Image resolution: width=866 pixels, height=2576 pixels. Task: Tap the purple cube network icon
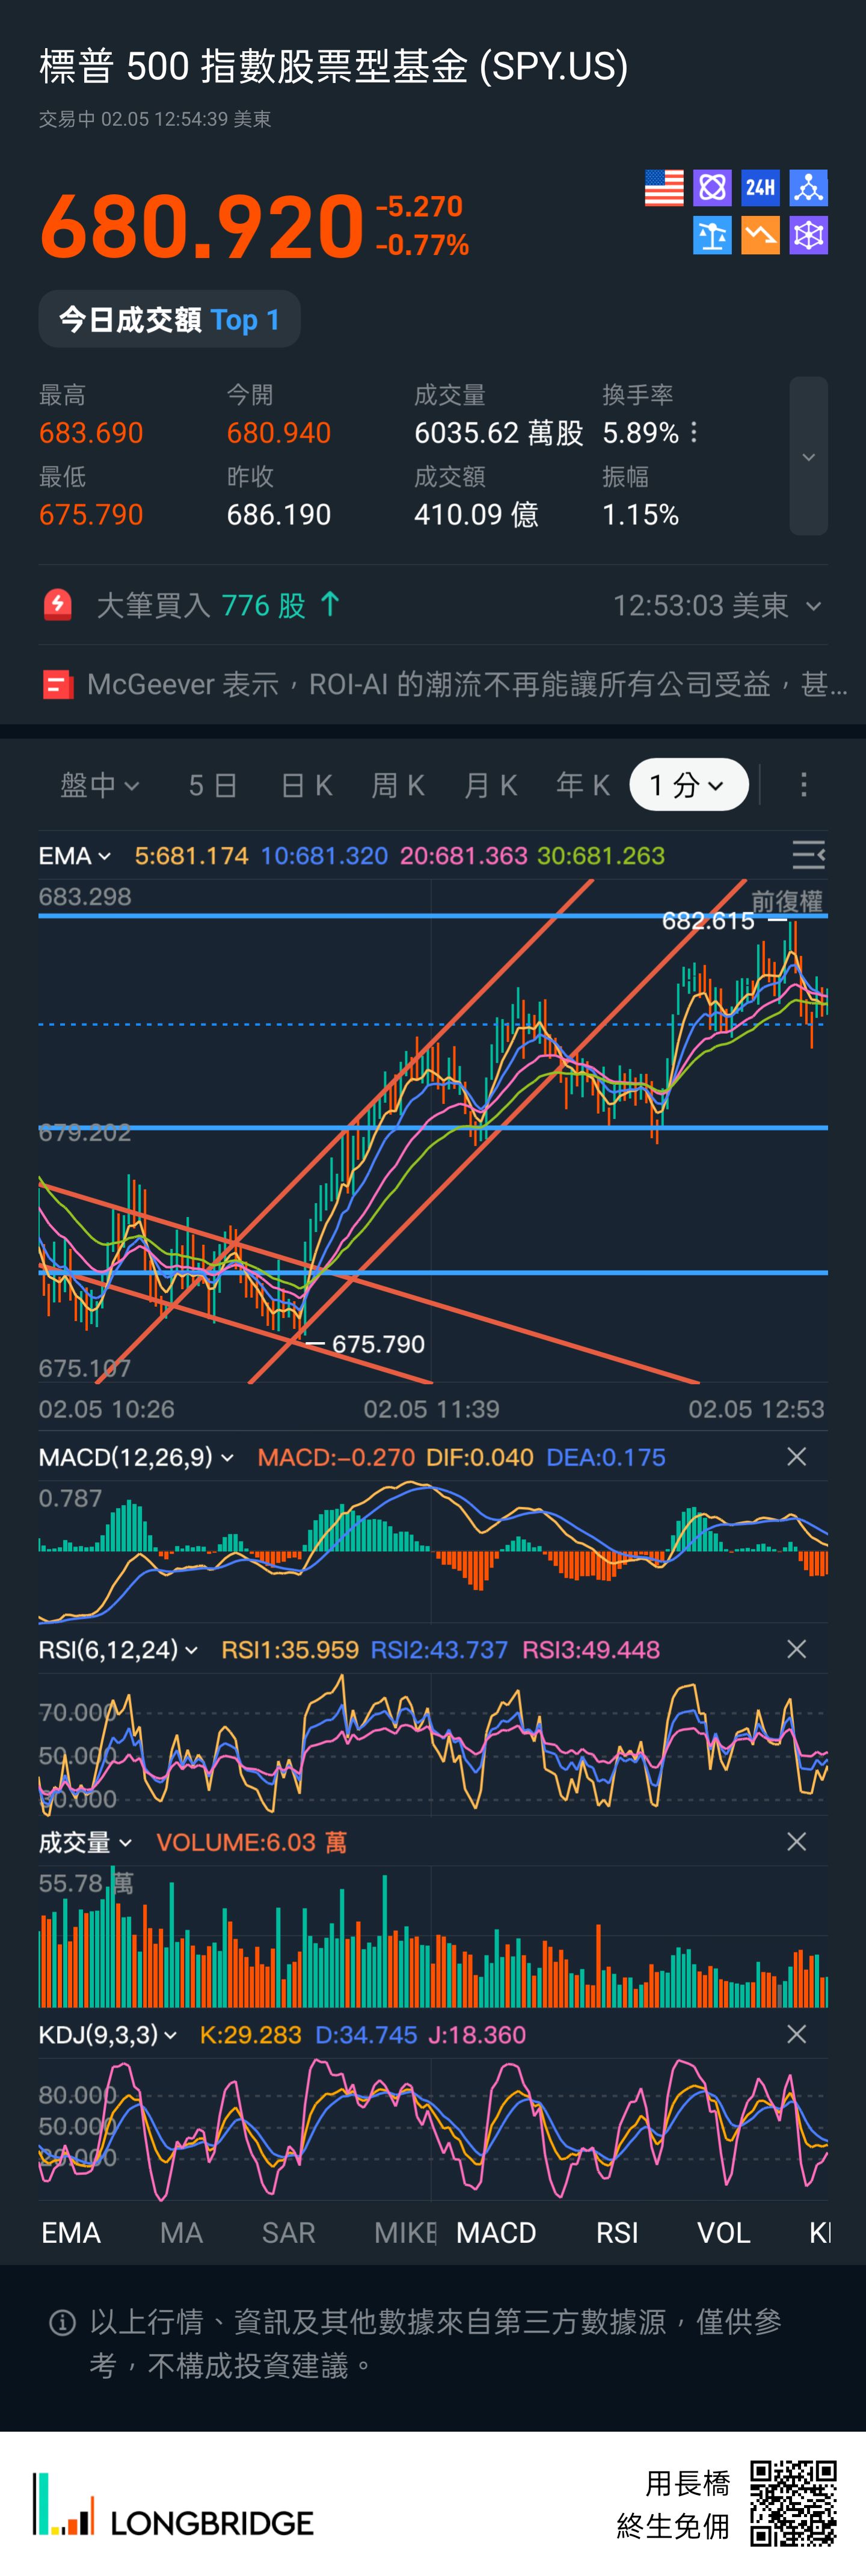click(x=808, y=236)
